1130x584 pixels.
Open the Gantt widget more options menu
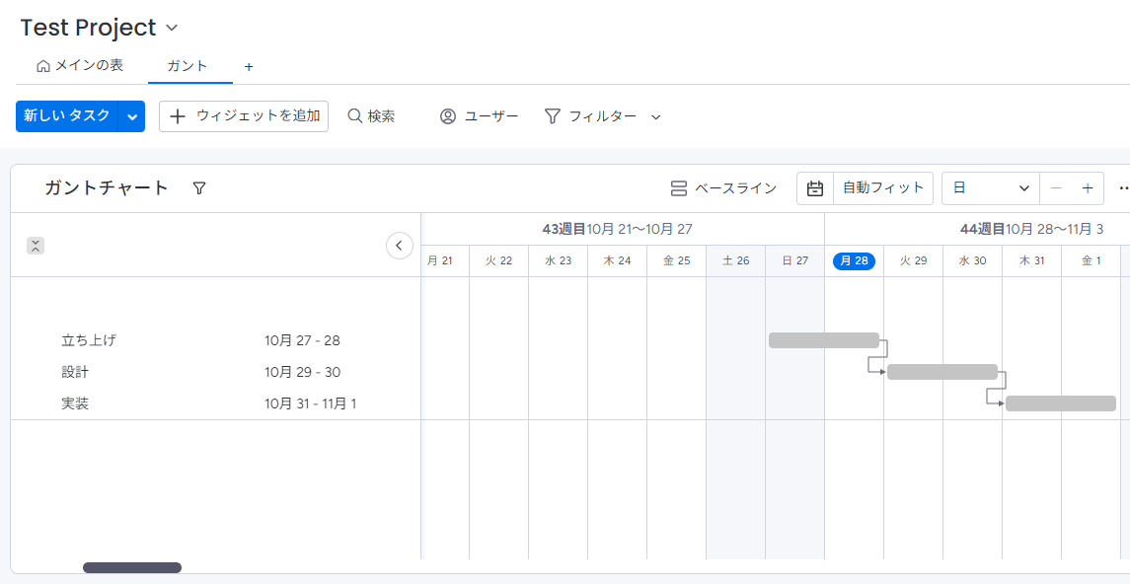(x=1123, y=188)
